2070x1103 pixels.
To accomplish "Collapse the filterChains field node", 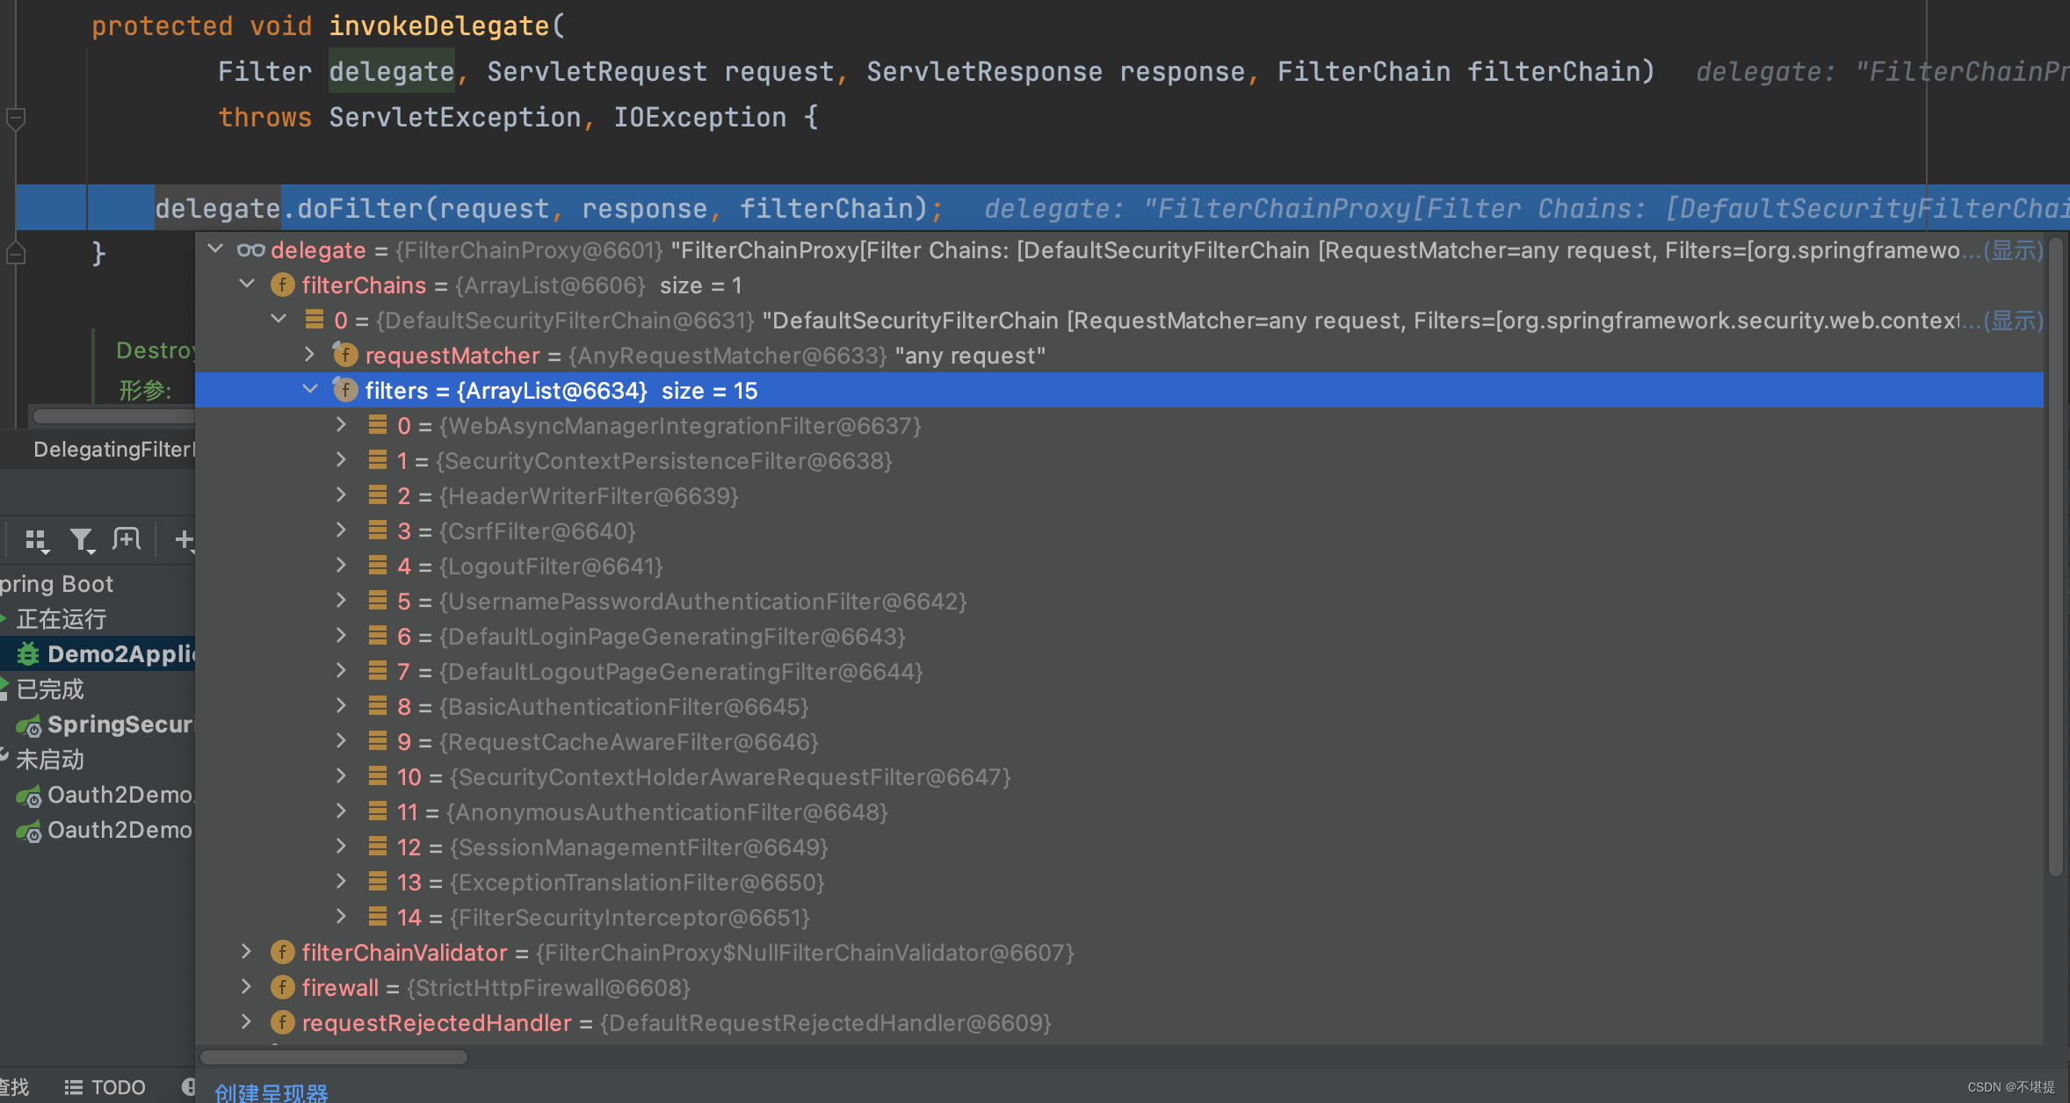I will pyautogui.click(x=247, y=285).
